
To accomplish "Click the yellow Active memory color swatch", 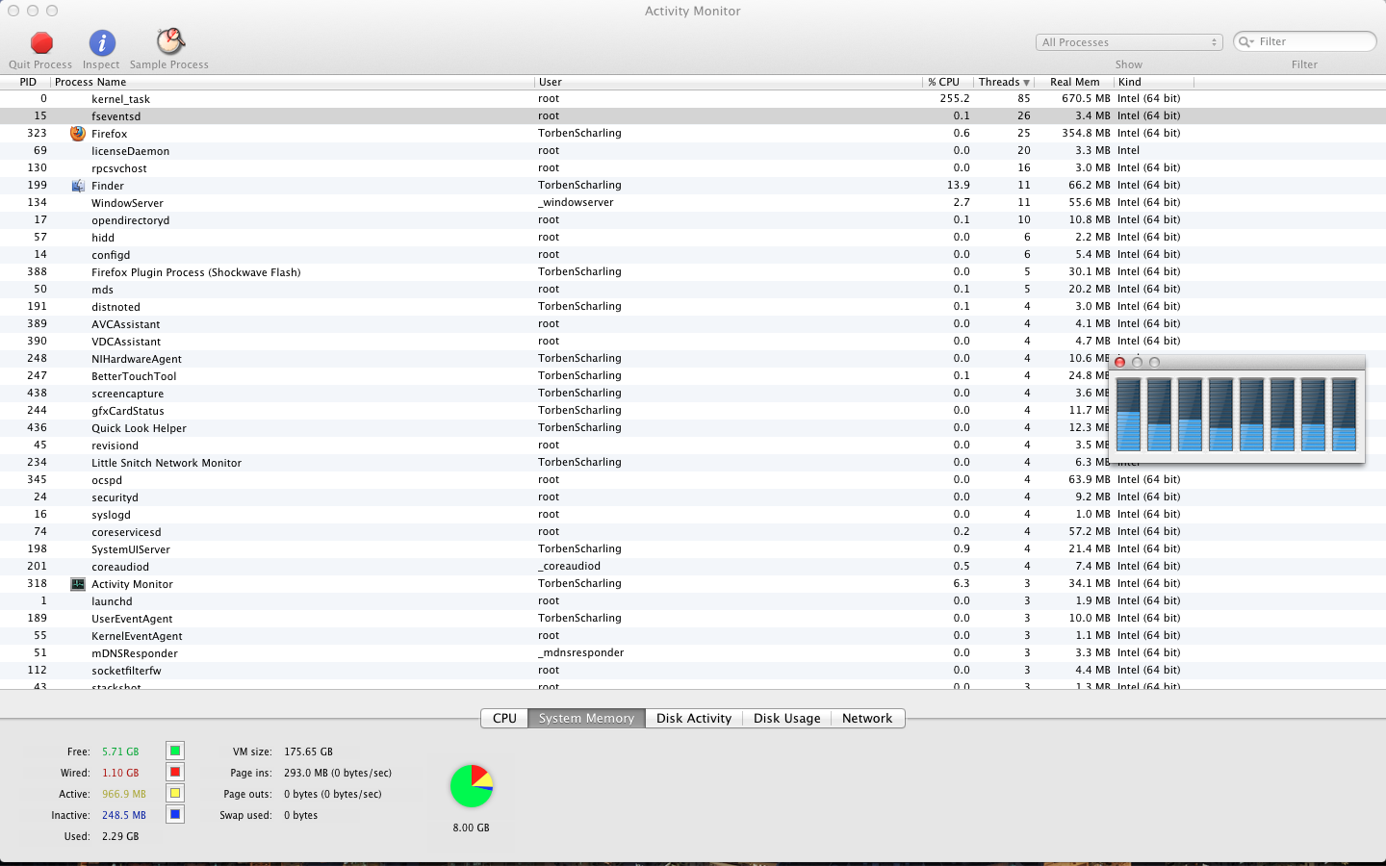I will pyautogui.click(x=175, y=793).
